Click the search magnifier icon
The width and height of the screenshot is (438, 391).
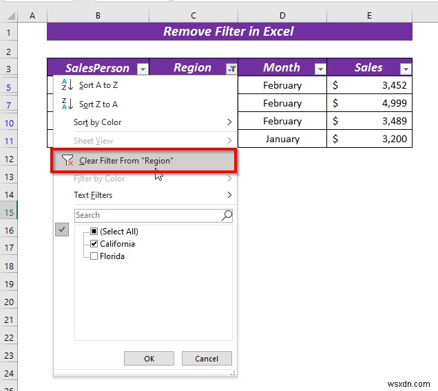pos(227,215)
